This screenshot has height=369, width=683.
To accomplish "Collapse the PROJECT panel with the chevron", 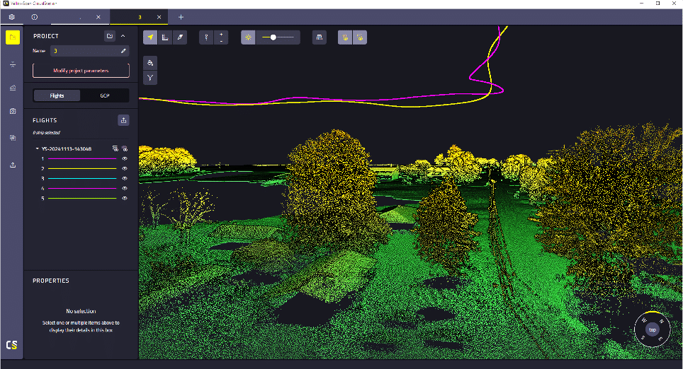I will pyautogui.click(x=123, y=36).
